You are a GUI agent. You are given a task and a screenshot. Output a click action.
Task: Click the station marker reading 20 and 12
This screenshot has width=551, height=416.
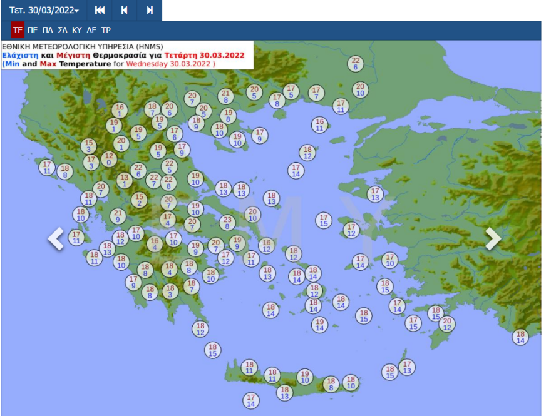[446, 323]
